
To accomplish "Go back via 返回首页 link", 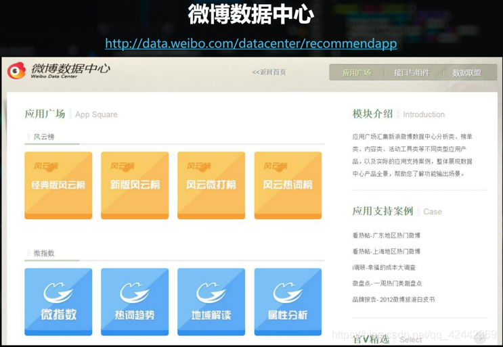I will 269,72.
